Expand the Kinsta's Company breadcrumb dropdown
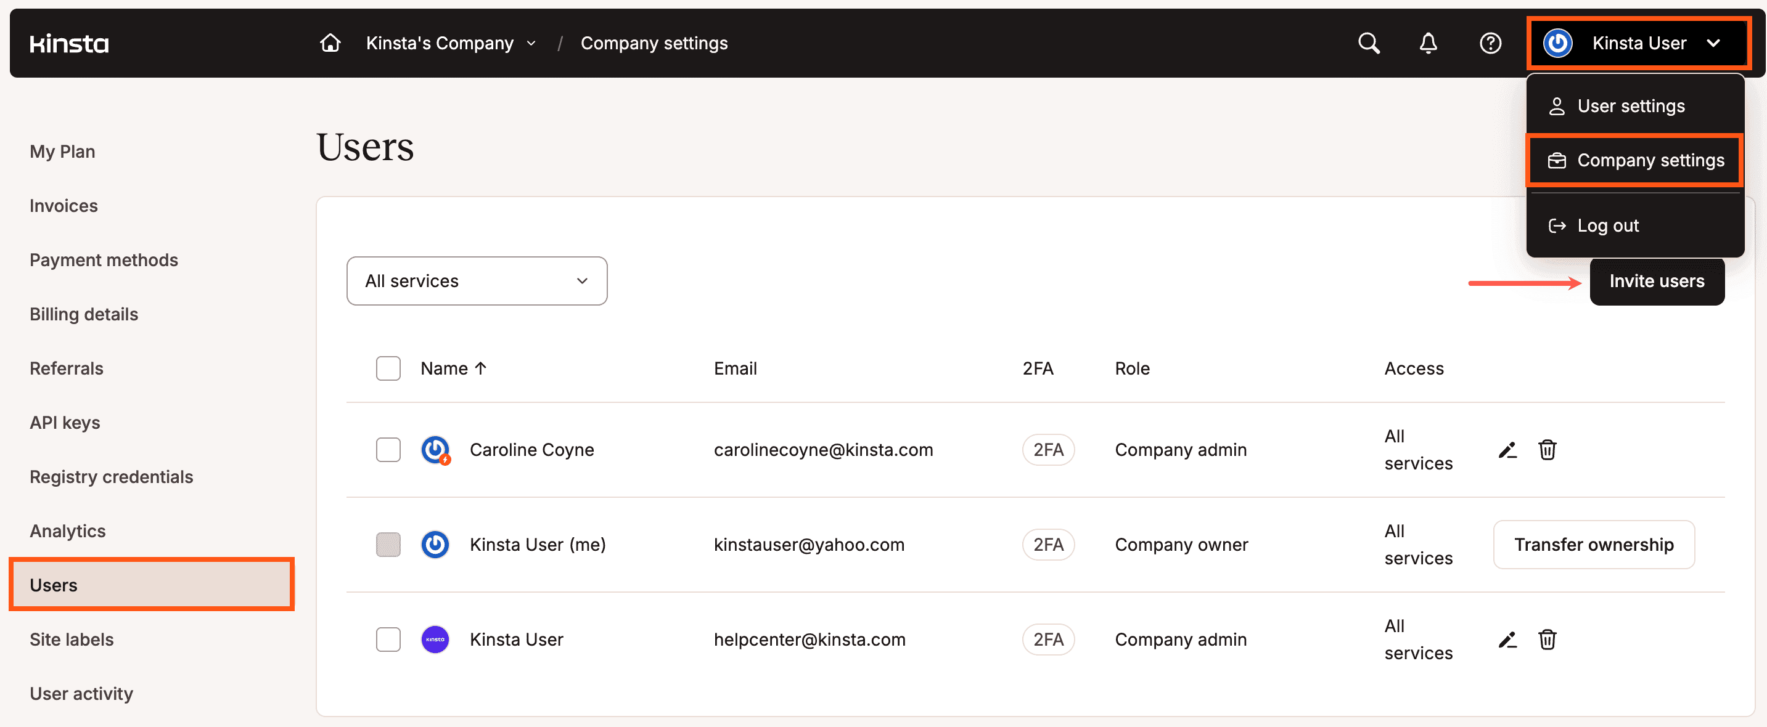The height and width of the screenshot is (727, 1767). (530, 43)
